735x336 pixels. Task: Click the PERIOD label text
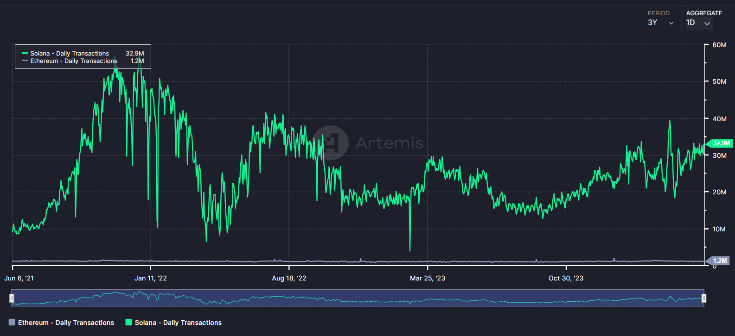point(658,13)
